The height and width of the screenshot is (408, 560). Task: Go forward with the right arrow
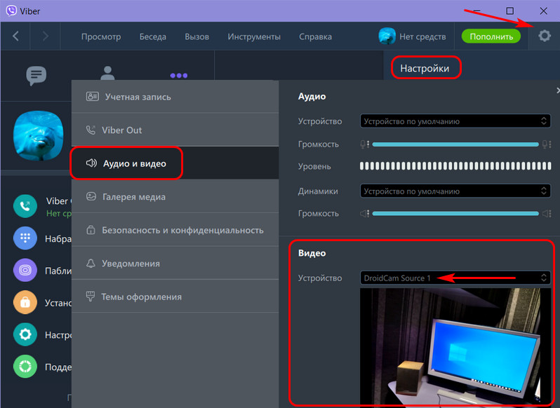click(46, 36)
